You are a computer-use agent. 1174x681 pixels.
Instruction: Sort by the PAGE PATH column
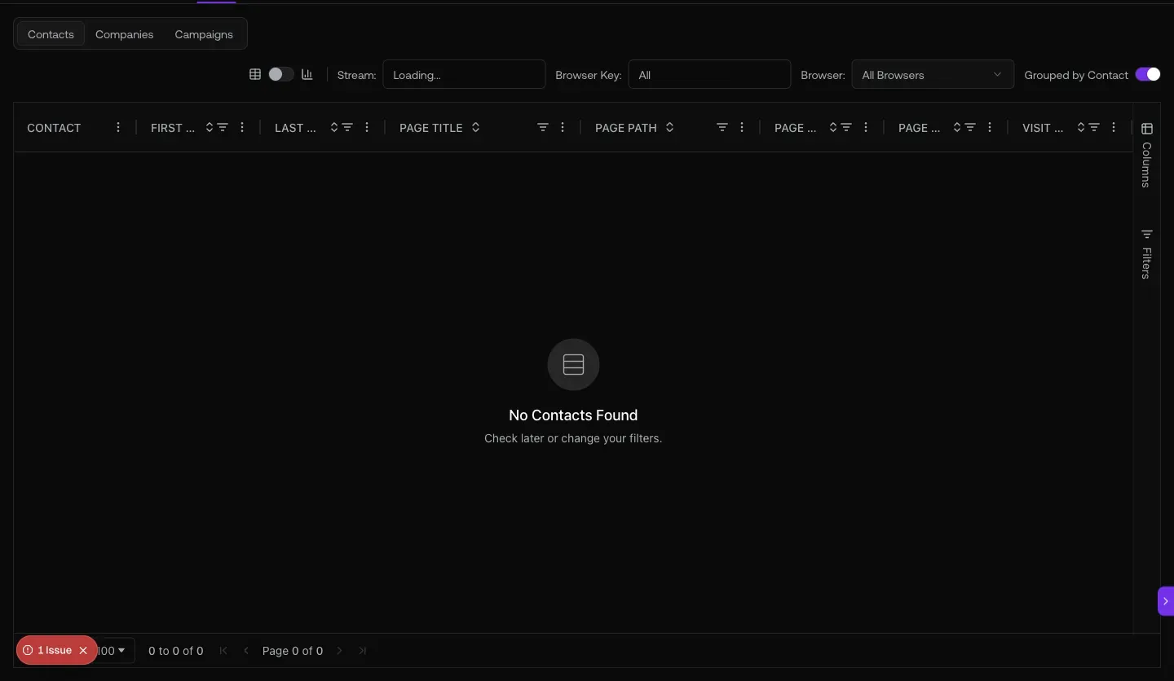click(x=670, y=127)
